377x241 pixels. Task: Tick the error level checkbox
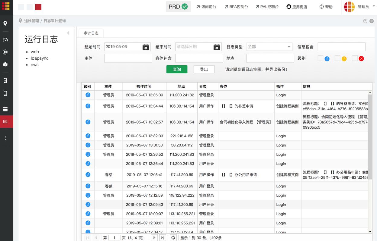click(x=355, y=58)
